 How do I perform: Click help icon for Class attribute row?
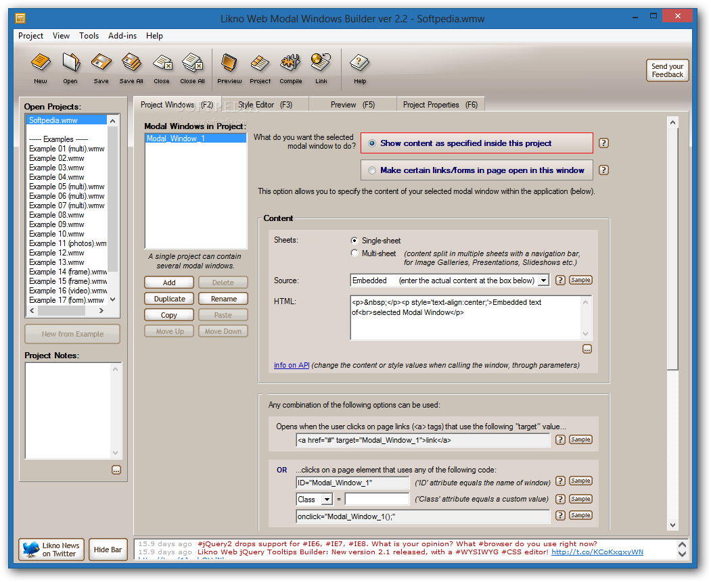560,499
